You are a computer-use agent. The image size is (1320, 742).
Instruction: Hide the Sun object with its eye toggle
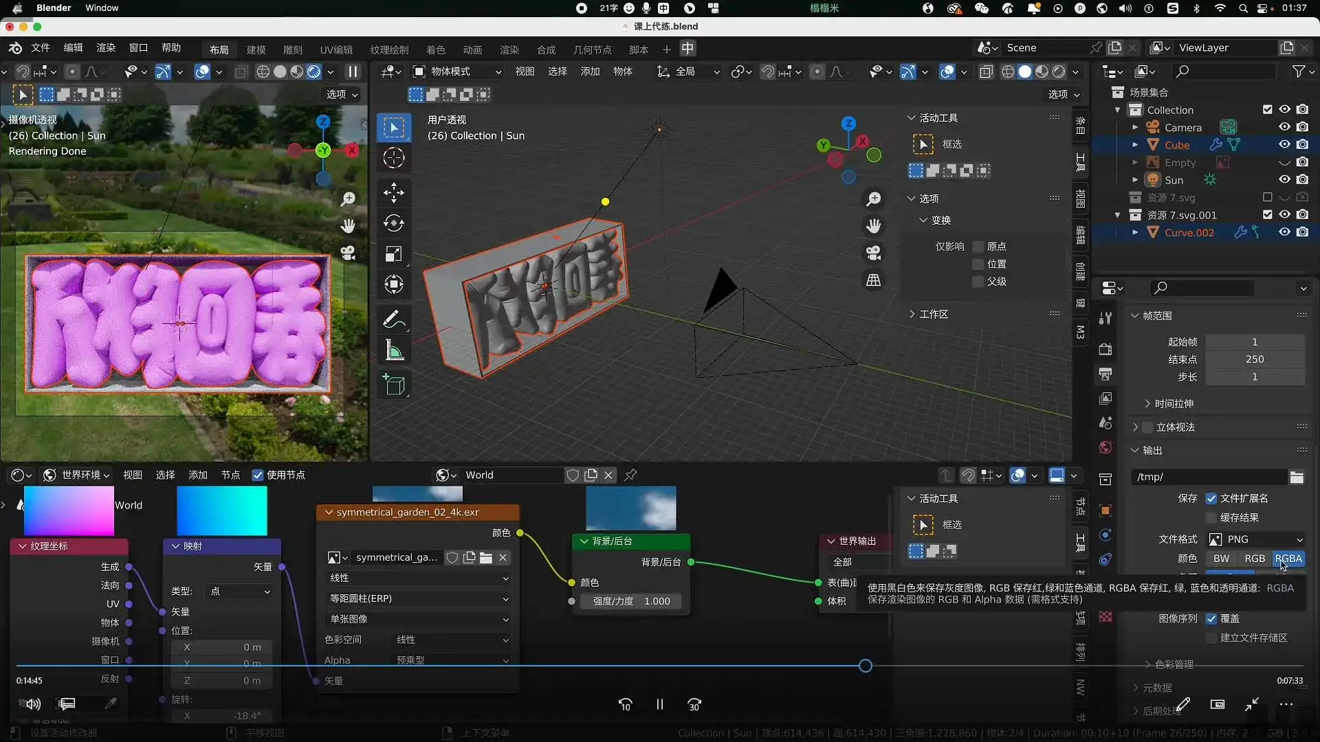point(1284,179)
